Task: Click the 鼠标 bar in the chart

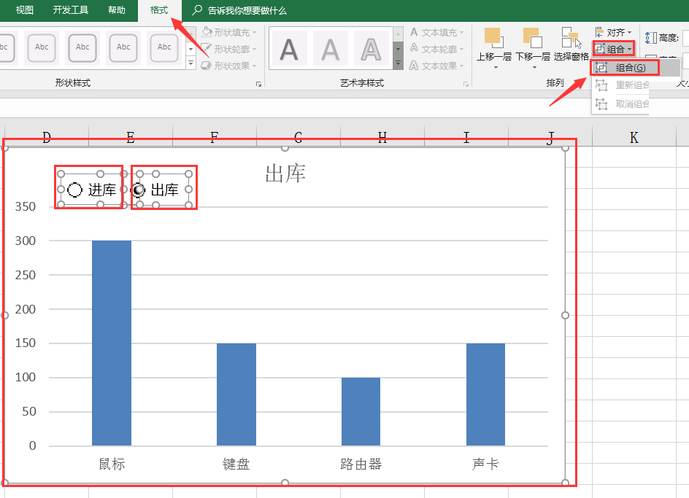Action: [x=112, y=343]
